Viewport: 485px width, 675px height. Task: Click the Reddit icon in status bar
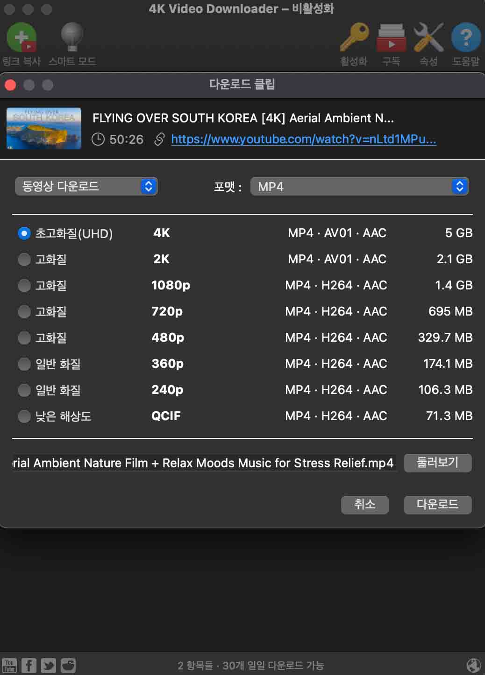(x=68, y=665)
